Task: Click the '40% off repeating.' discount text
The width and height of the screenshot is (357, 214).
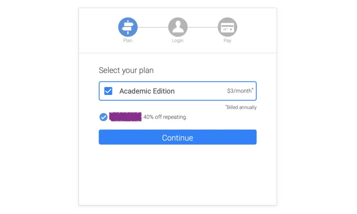Action: click(165, 117)
